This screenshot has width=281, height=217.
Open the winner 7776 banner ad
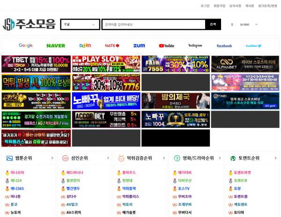(106, 82)
